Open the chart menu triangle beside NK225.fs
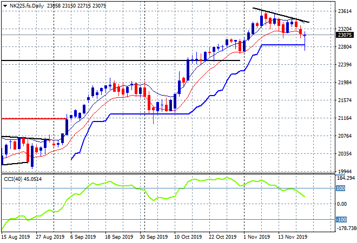This screenshot has height=243, width=357. click(5, 6)
